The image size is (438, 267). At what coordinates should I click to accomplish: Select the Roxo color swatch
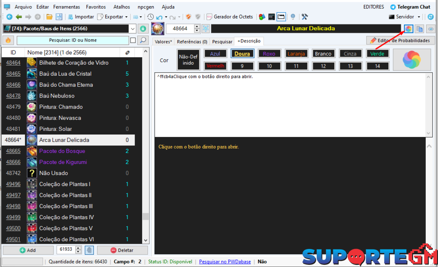(269, 54)
